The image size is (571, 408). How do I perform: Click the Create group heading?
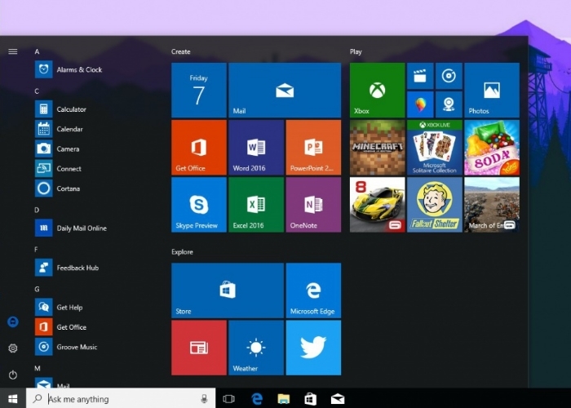tap(181, 51)
